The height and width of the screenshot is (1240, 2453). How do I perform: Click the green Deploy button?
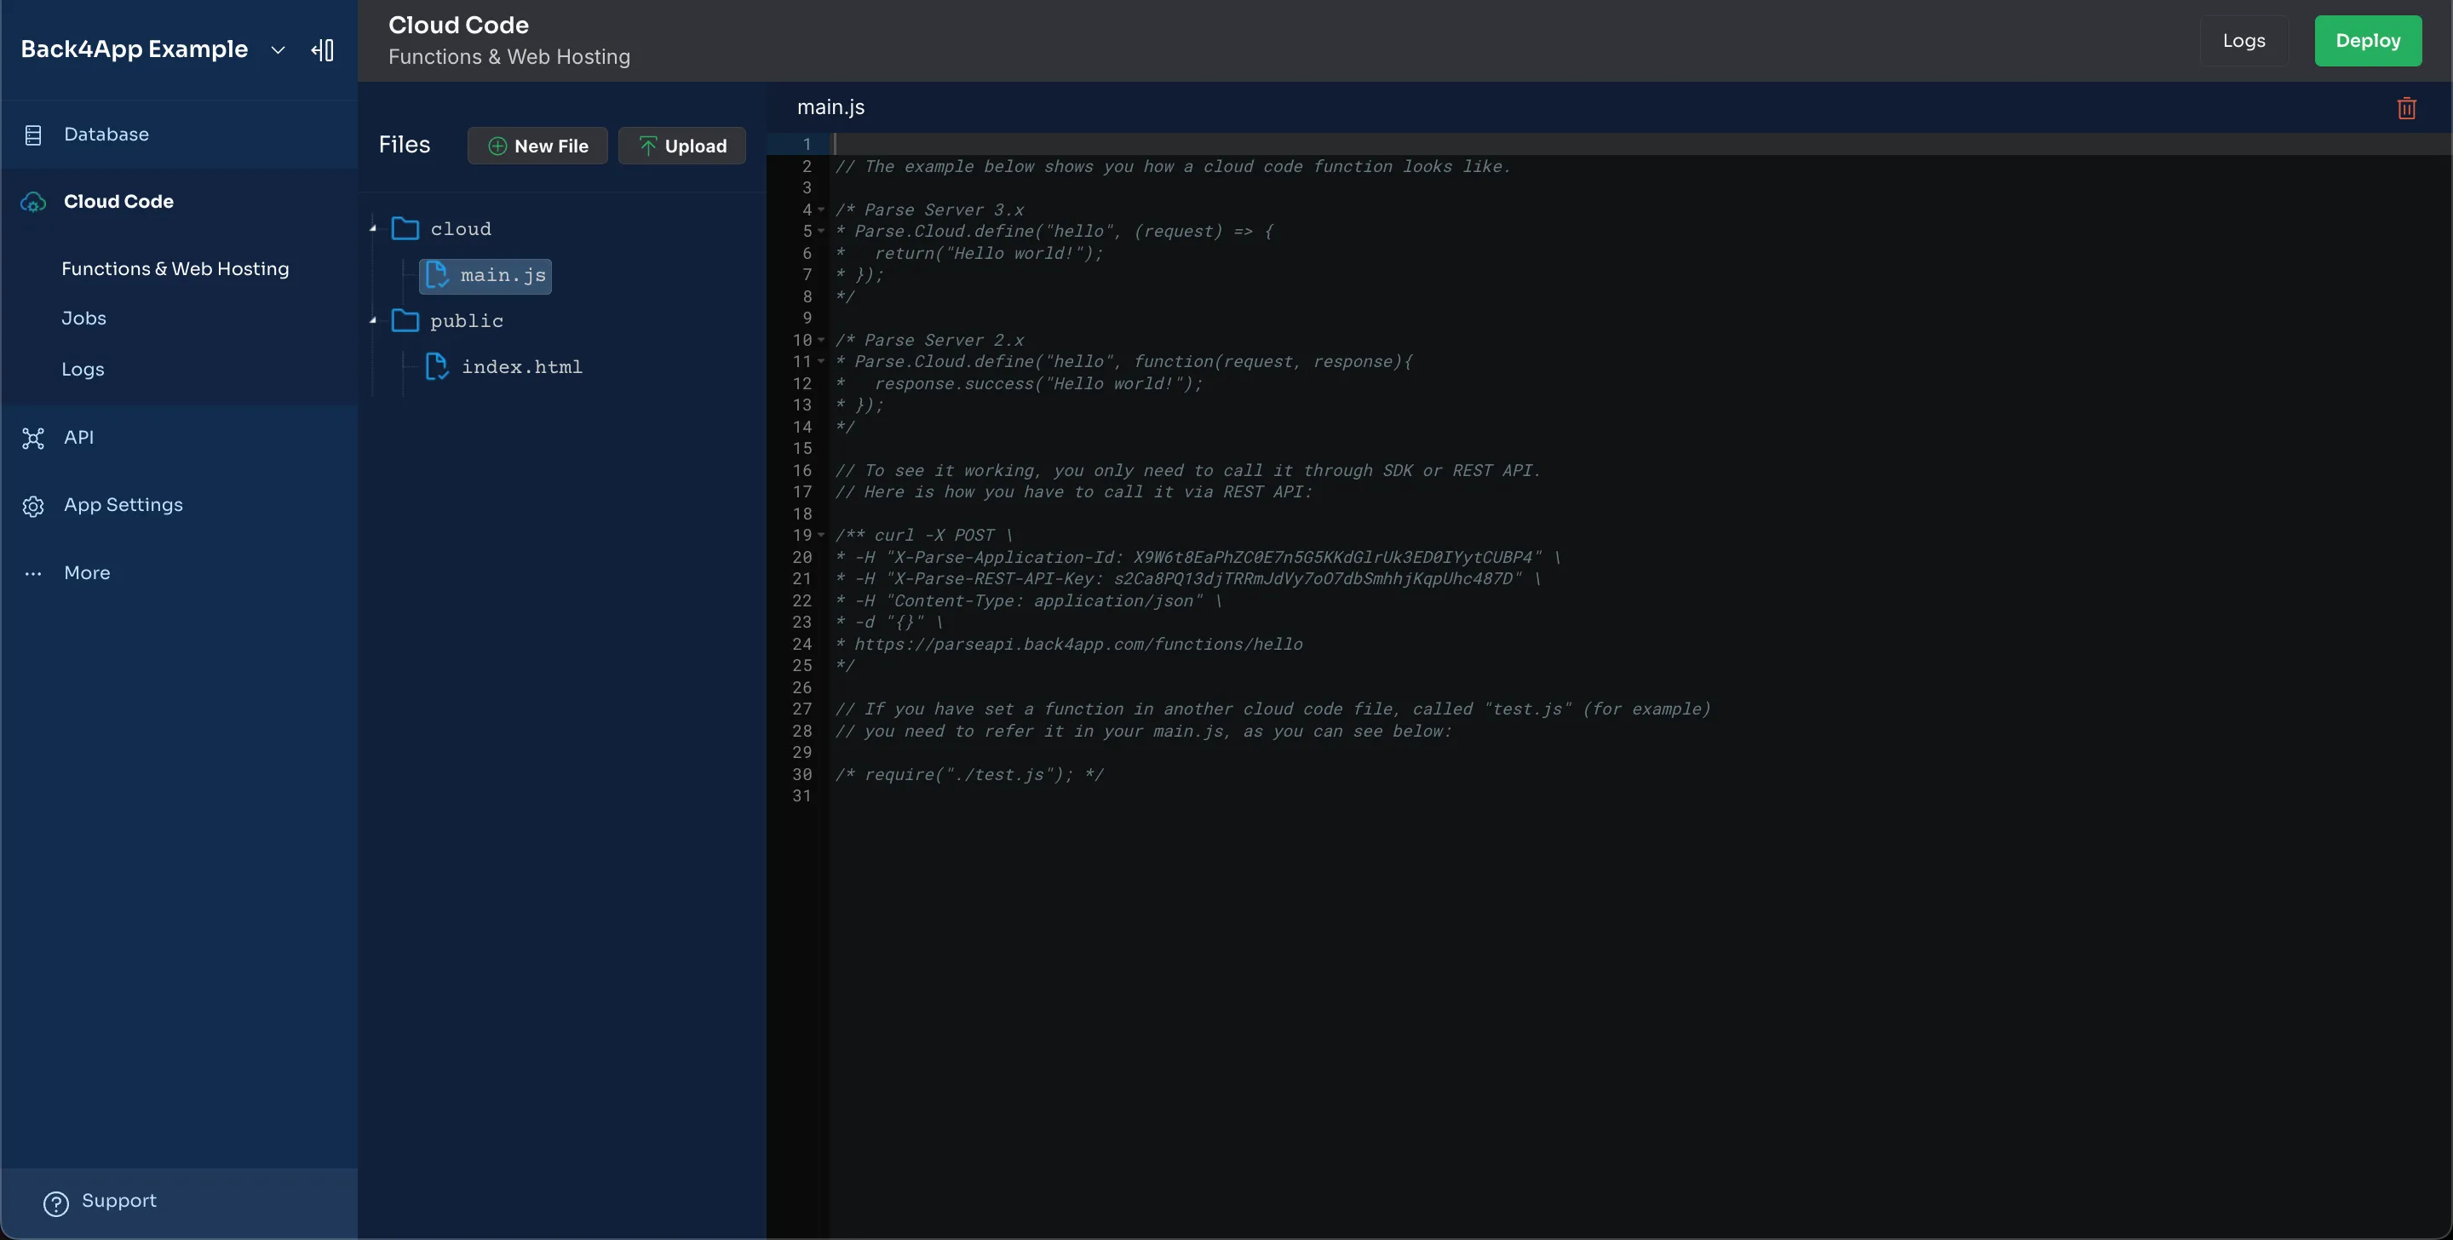(x=2367, y=41)
